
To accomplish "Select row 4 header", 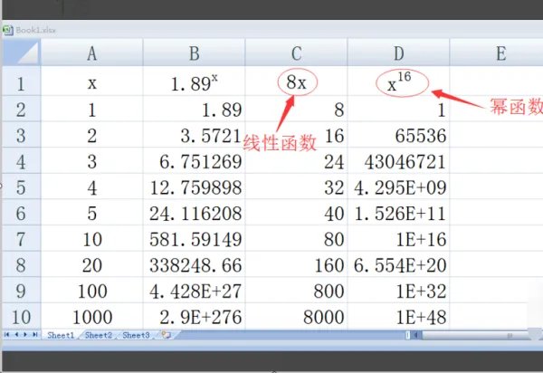I will click(x=22, y=161).
